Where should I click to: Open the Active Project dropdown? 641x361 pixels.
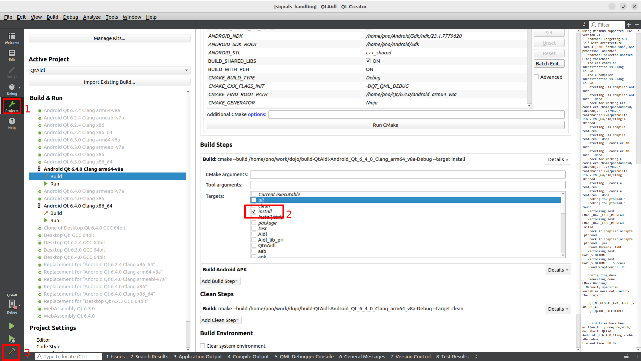point(109,70)
